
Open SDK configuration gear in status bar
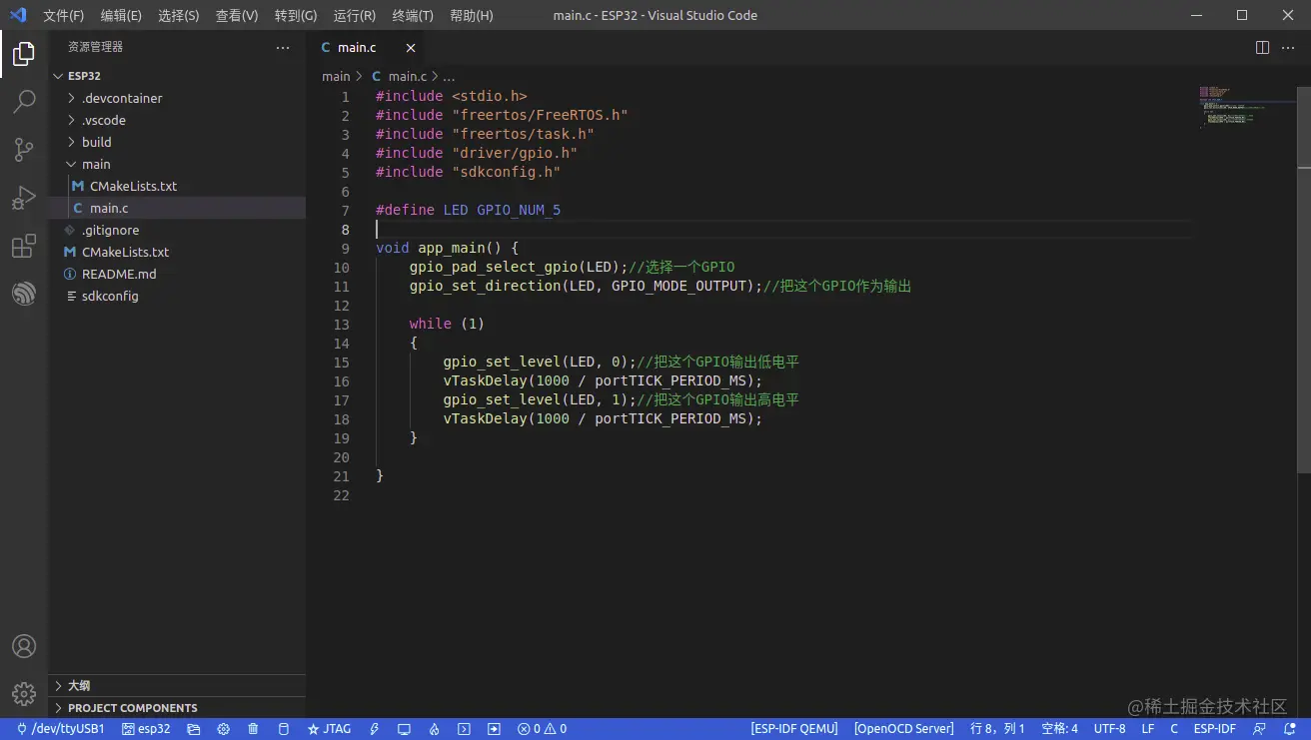pos(224,729)
